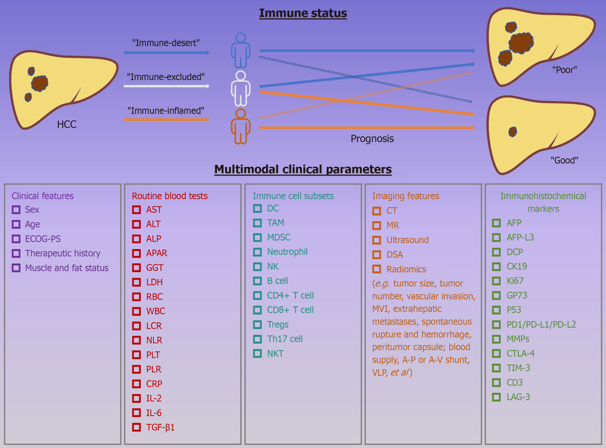The width and height of the screenshot is (606, 448).
Task: Click the blue Immune-desert person icon
Action: [x=241, y=51]
